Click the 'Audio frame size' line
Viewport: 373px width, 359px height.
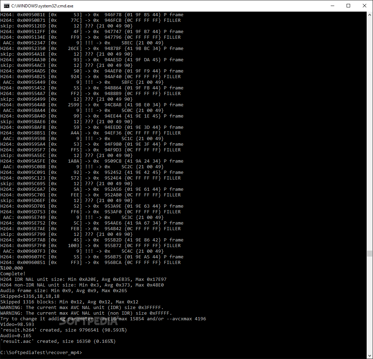click(x=64, y=290)
